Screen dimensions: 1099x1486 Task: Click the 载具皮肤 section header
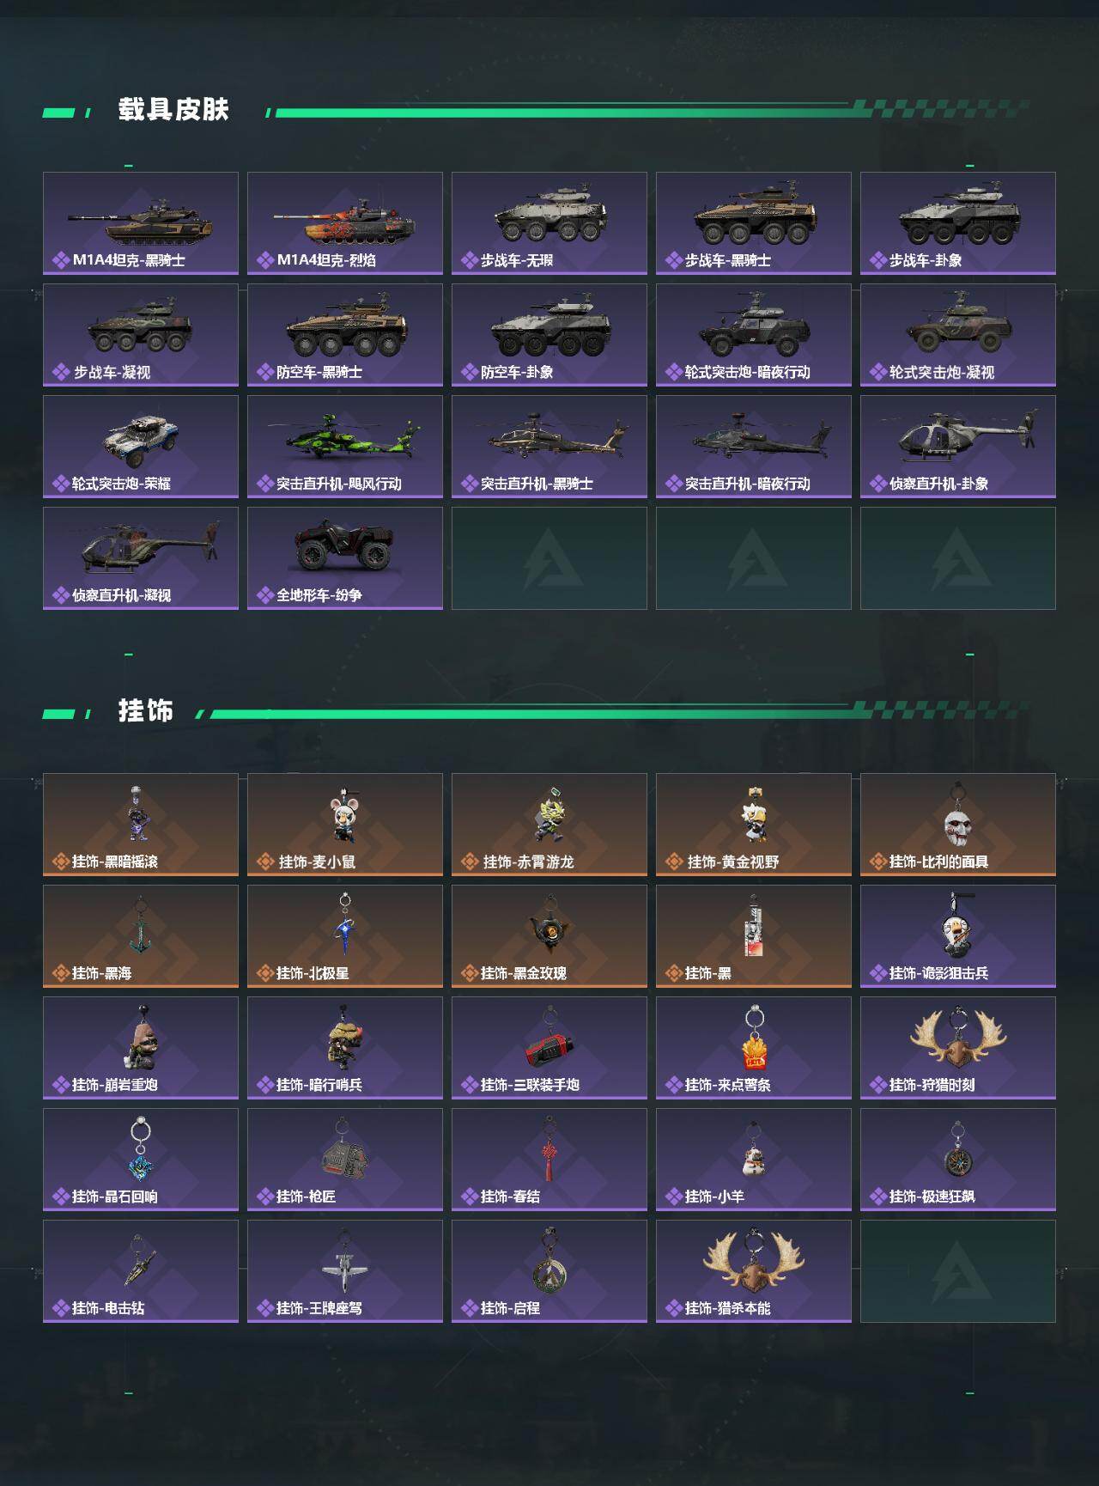pyautogui.click(x=173, y=110)
